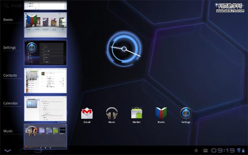Switch to Books in recent apps list
248x155 pixels.
click(x=8, y=20)
